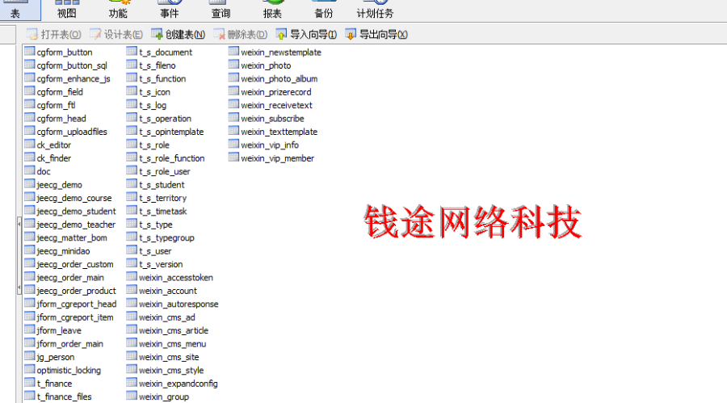Screen dimensions: 727x403
Task: Click table icon of doc
Action: coord(30,170)
